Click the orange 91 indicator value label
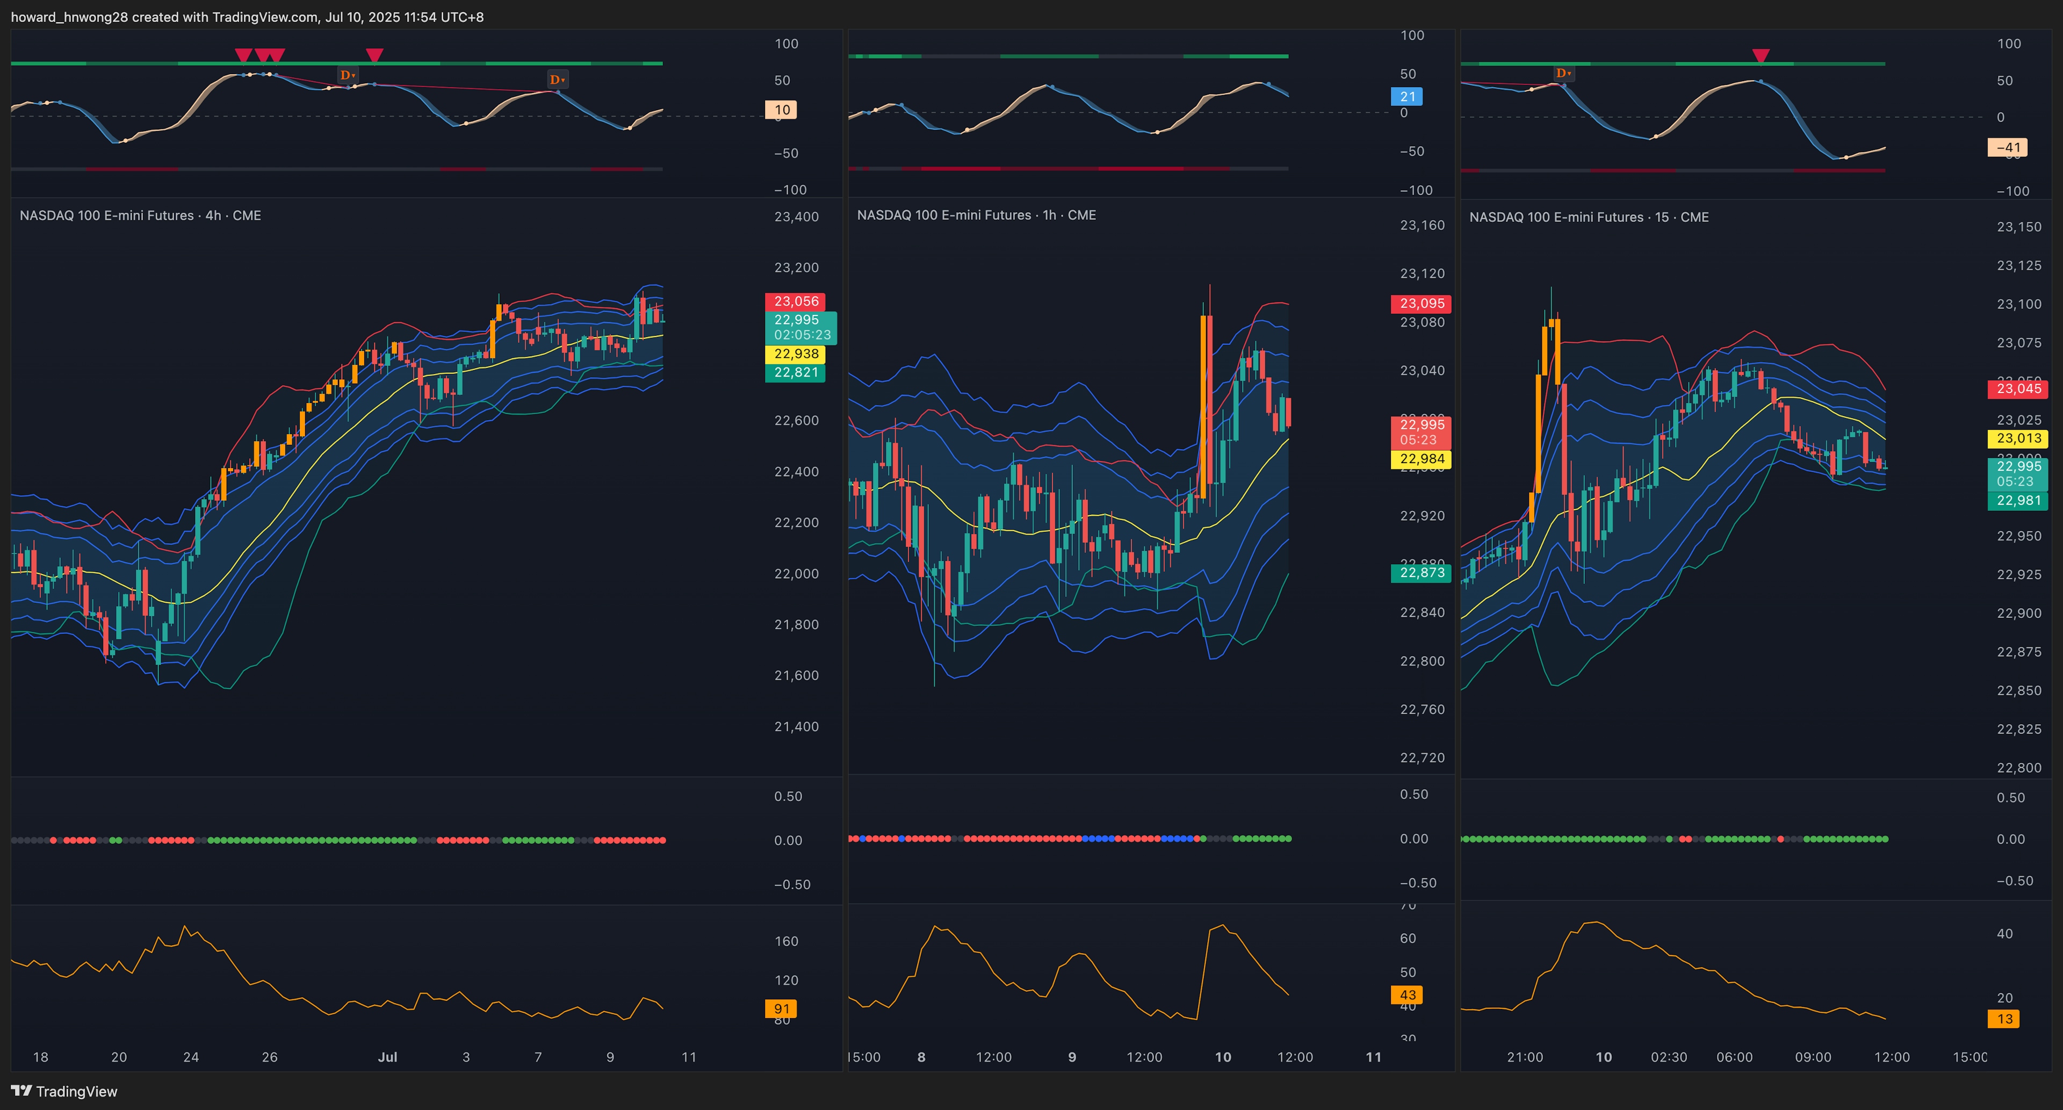Image resolution: width=2063 pixels, height=1110 pixels. [781, 1009]
